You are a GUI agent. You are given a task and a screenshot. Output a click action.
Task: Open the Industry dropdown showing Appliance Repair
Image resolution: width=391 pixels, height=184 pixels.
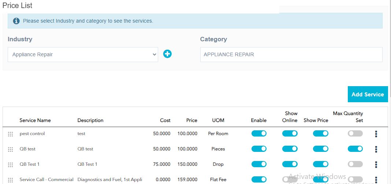tap(83, 54)
